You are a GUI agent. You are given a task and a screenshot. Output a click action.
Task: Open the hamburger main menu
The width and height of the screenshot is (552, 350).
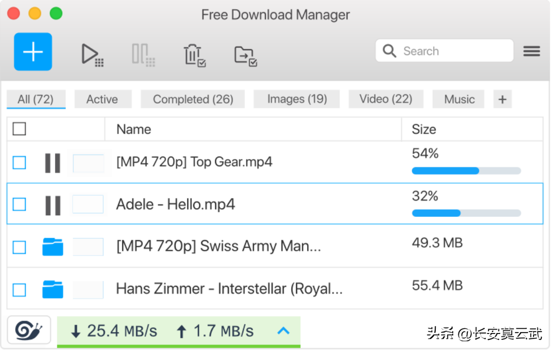pyautogui.click(x=532, y=51)
